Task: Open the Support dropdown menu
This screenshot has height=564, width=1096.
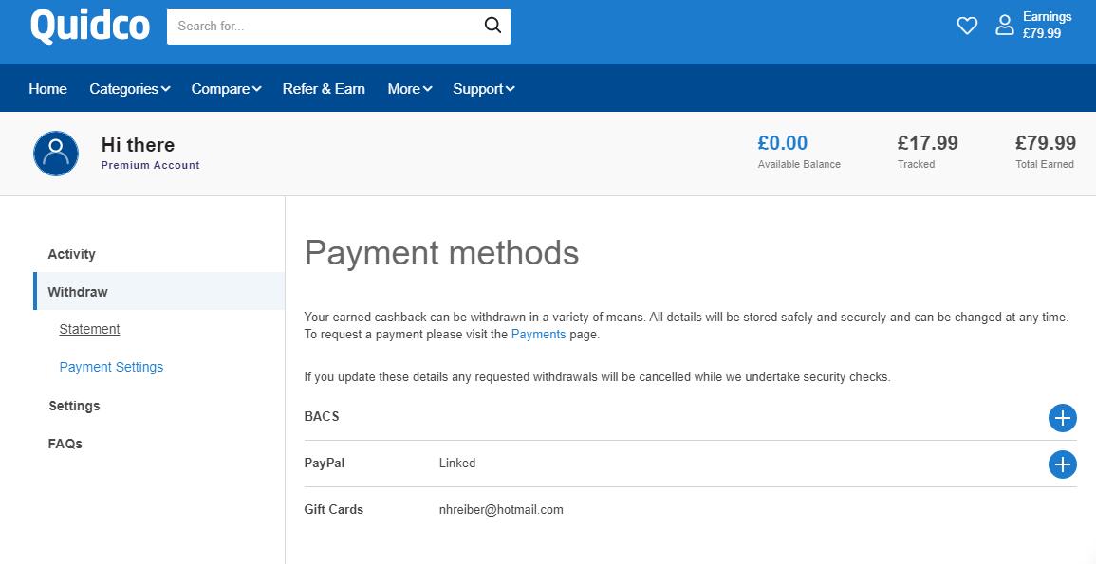Action: point(483,89)
